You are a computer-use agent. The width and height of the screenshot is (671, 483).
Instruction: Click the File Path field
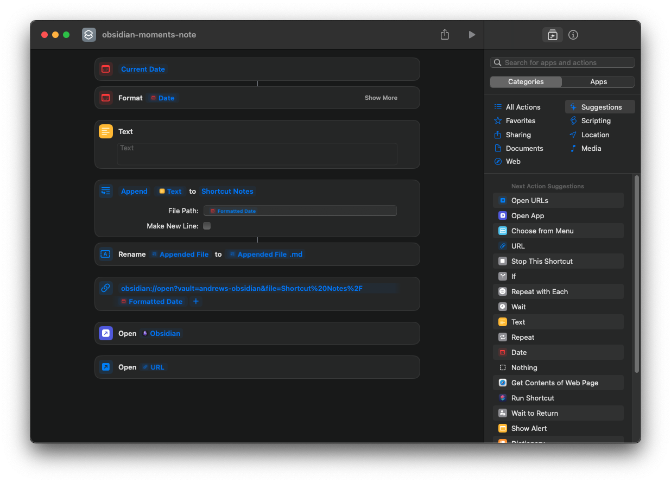coord(300,211)
